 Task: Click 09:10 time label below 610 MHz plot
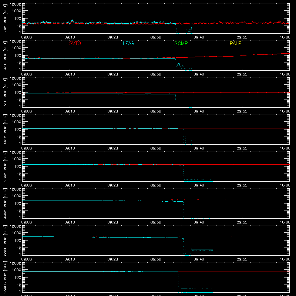[x=70, y=111]
